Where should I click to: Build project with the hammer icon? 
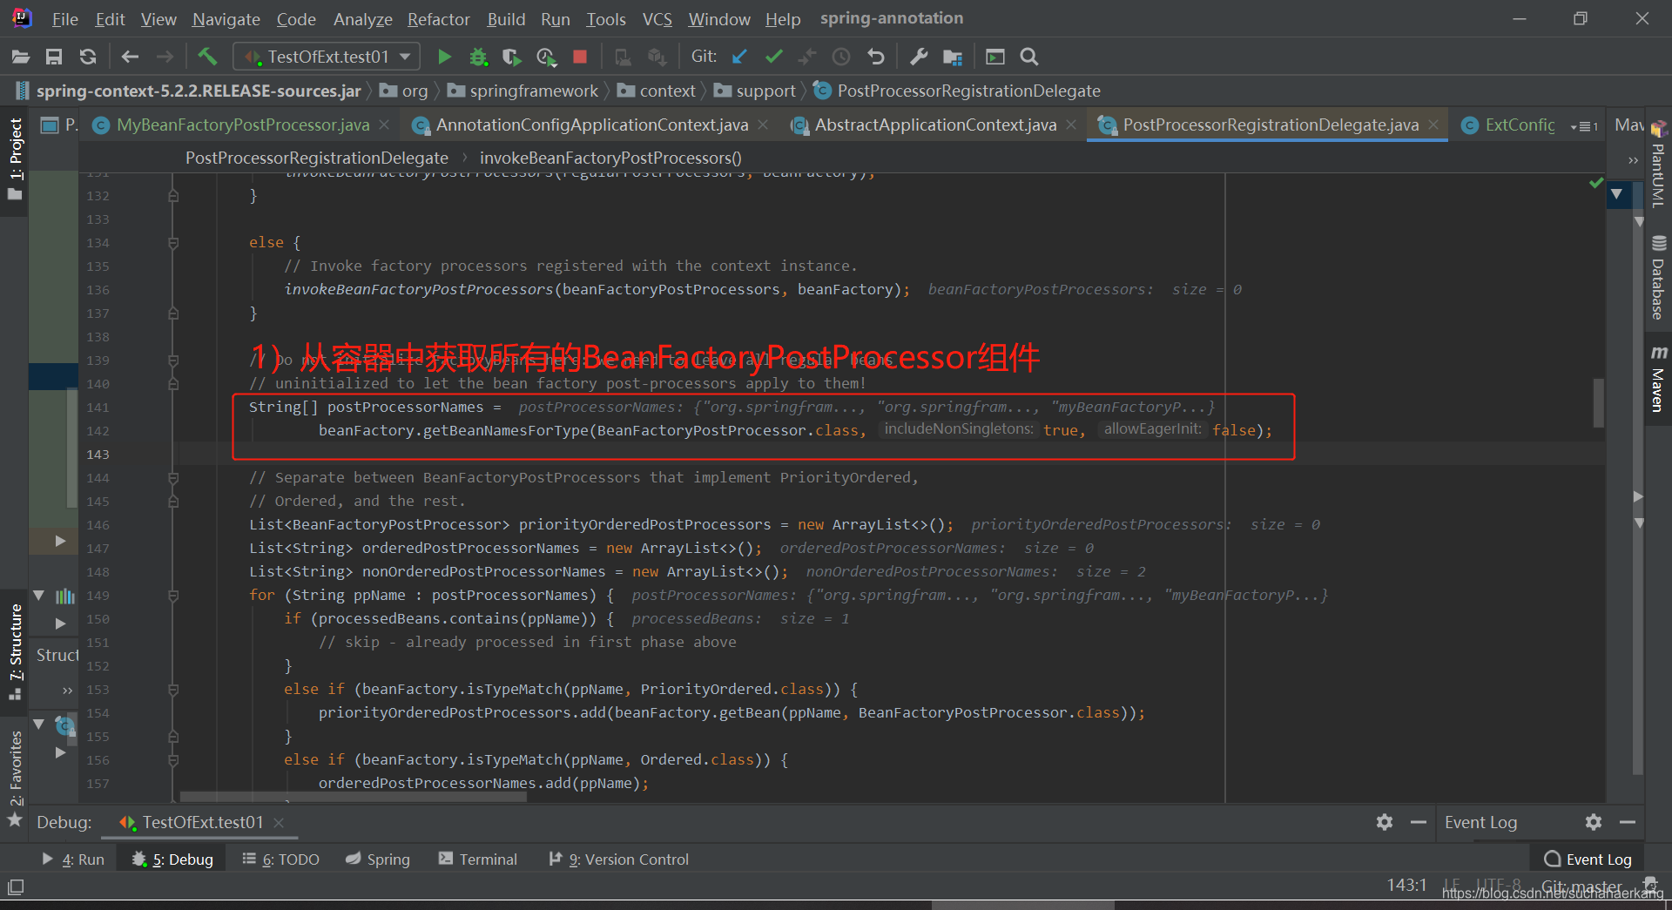click(207, 57)
